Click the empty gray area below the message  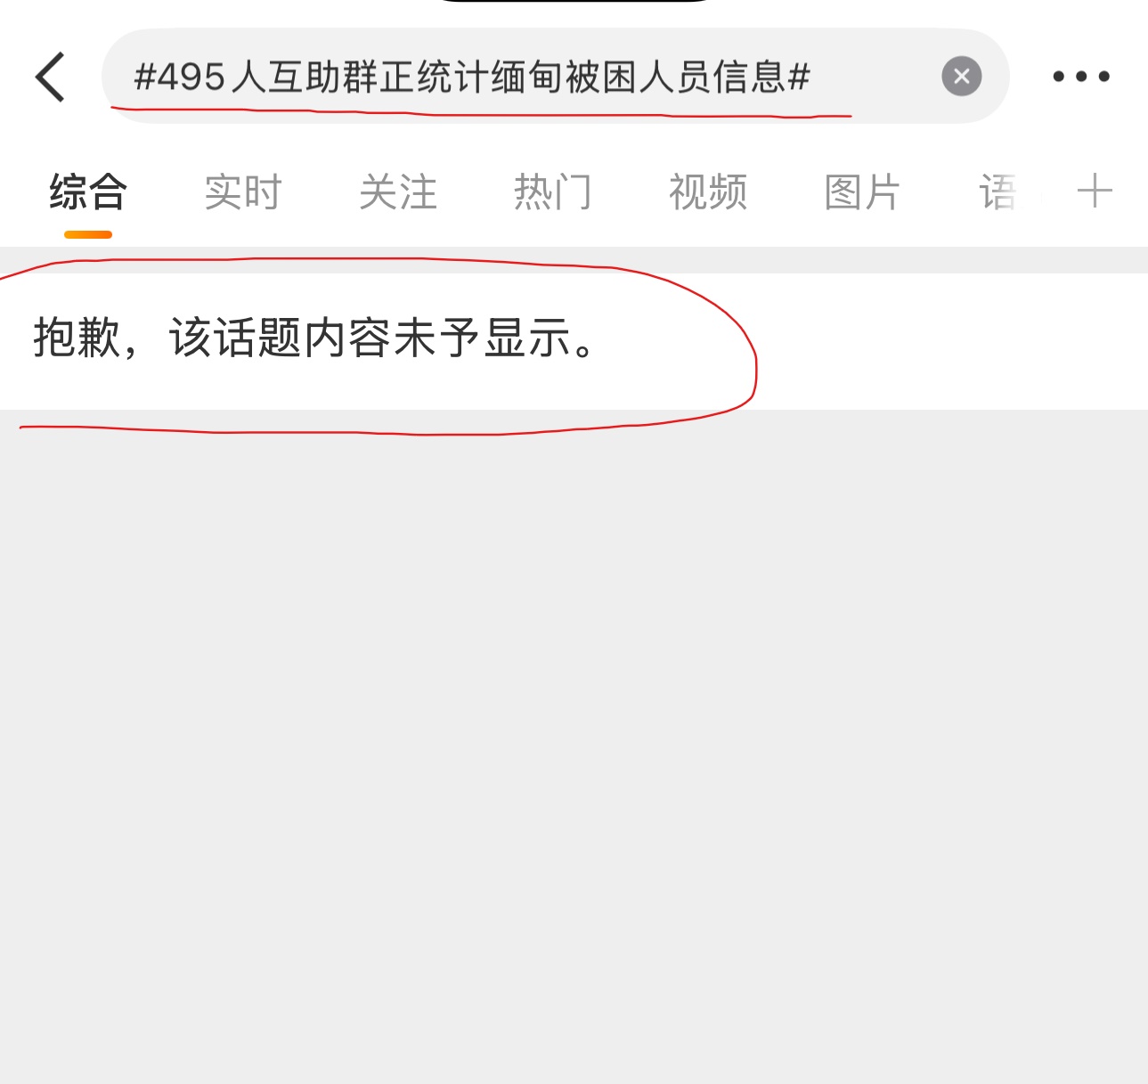point(574,746)
